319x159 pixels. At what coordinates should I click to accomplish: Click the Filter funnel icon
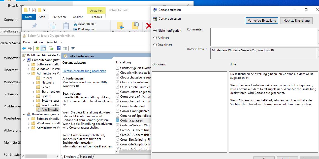coord(73,48)
